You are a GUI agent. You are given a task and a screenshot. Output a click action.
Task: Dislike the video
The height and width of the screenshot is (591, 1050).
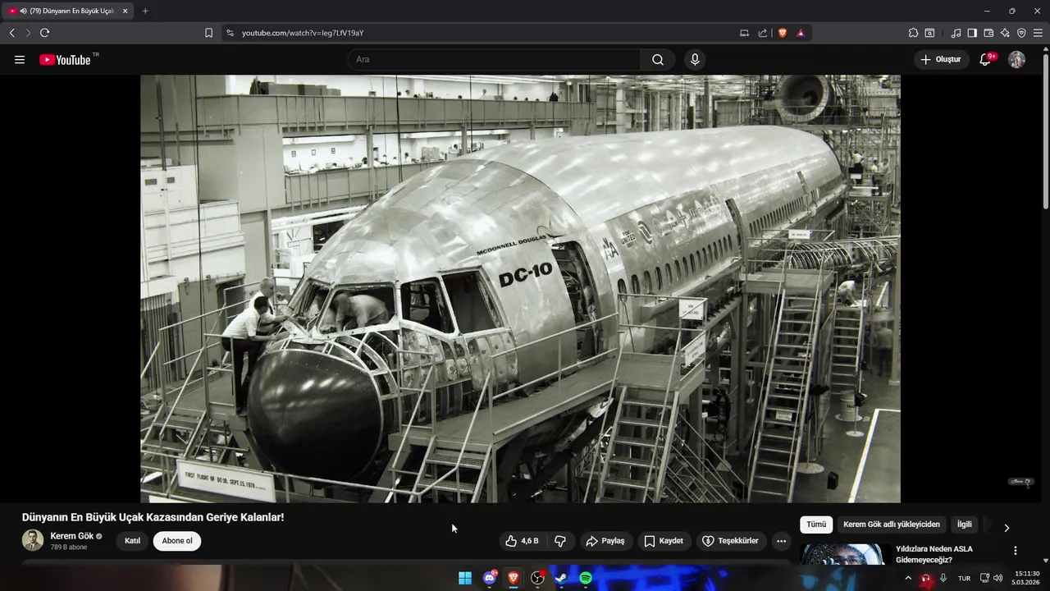560,541
